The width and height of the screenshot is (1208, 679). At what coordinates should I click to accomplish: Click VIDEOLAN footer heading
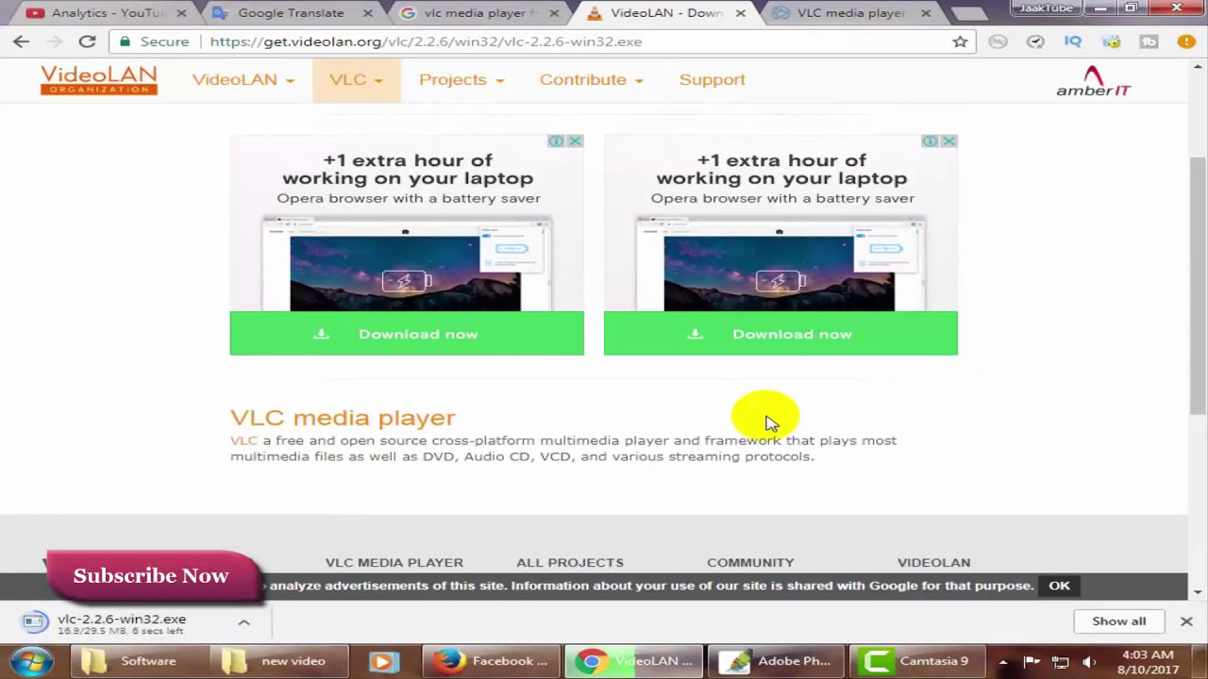click(x=933, y=562)
